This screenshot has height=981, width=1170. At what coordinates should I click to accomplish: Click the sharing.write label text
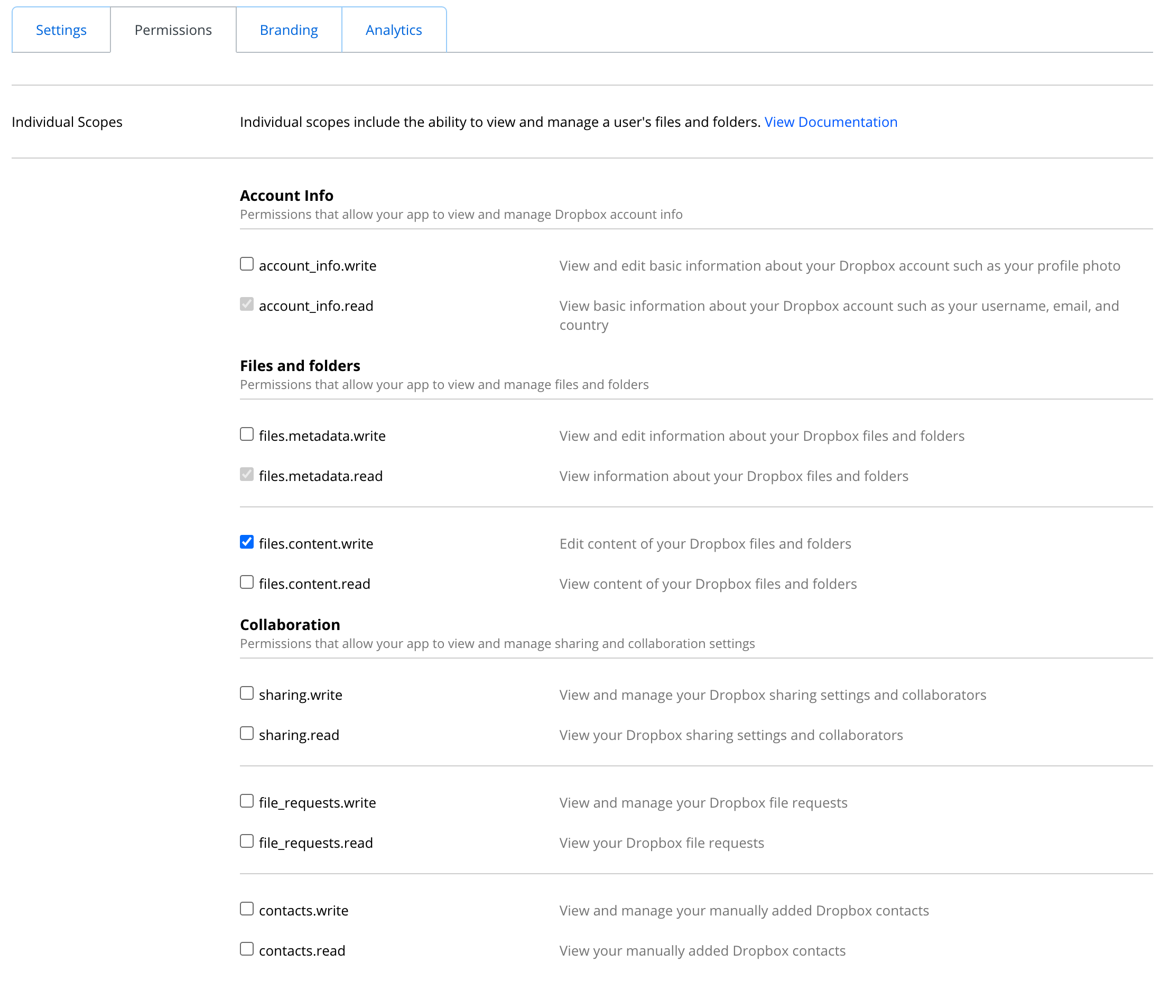pos(300,695)
